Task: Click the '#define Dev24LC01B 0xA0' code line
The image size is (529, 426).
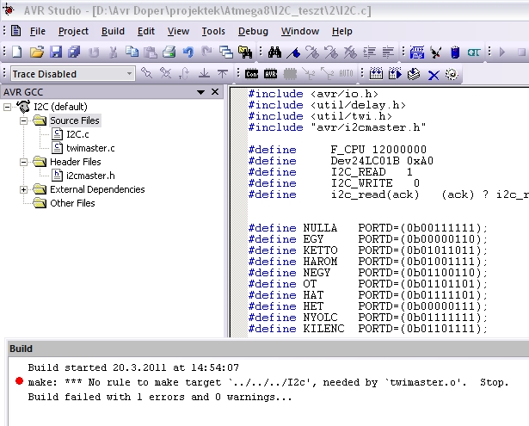Action: click(341, 161)
